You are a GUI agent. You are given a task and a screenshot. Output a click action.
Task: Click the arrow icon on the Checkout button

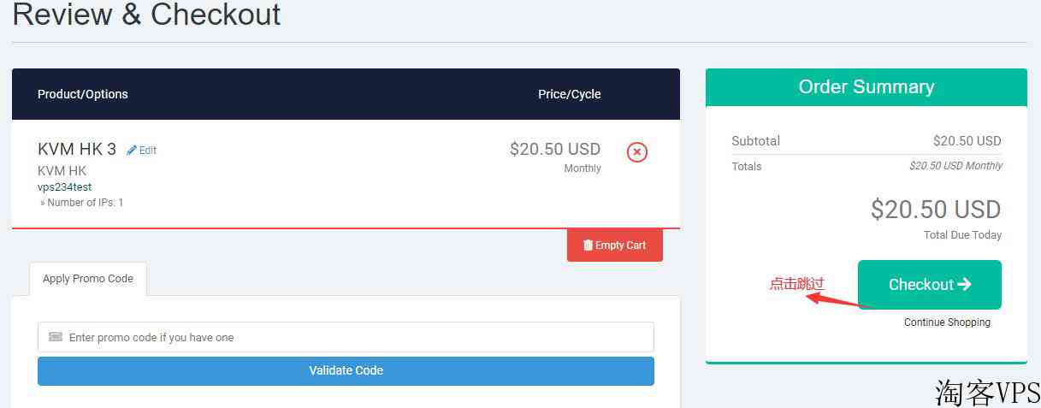coord(965,284)
